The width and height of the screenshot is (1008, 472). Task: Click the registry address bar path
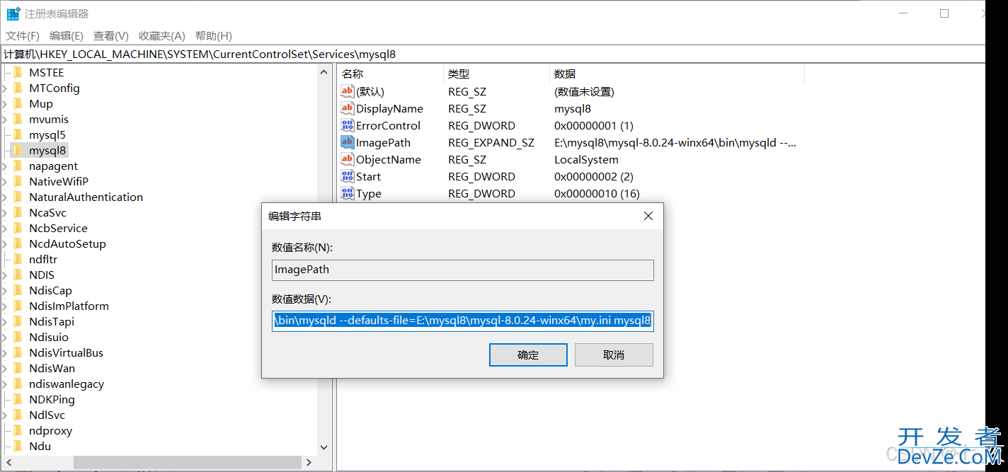493,54
